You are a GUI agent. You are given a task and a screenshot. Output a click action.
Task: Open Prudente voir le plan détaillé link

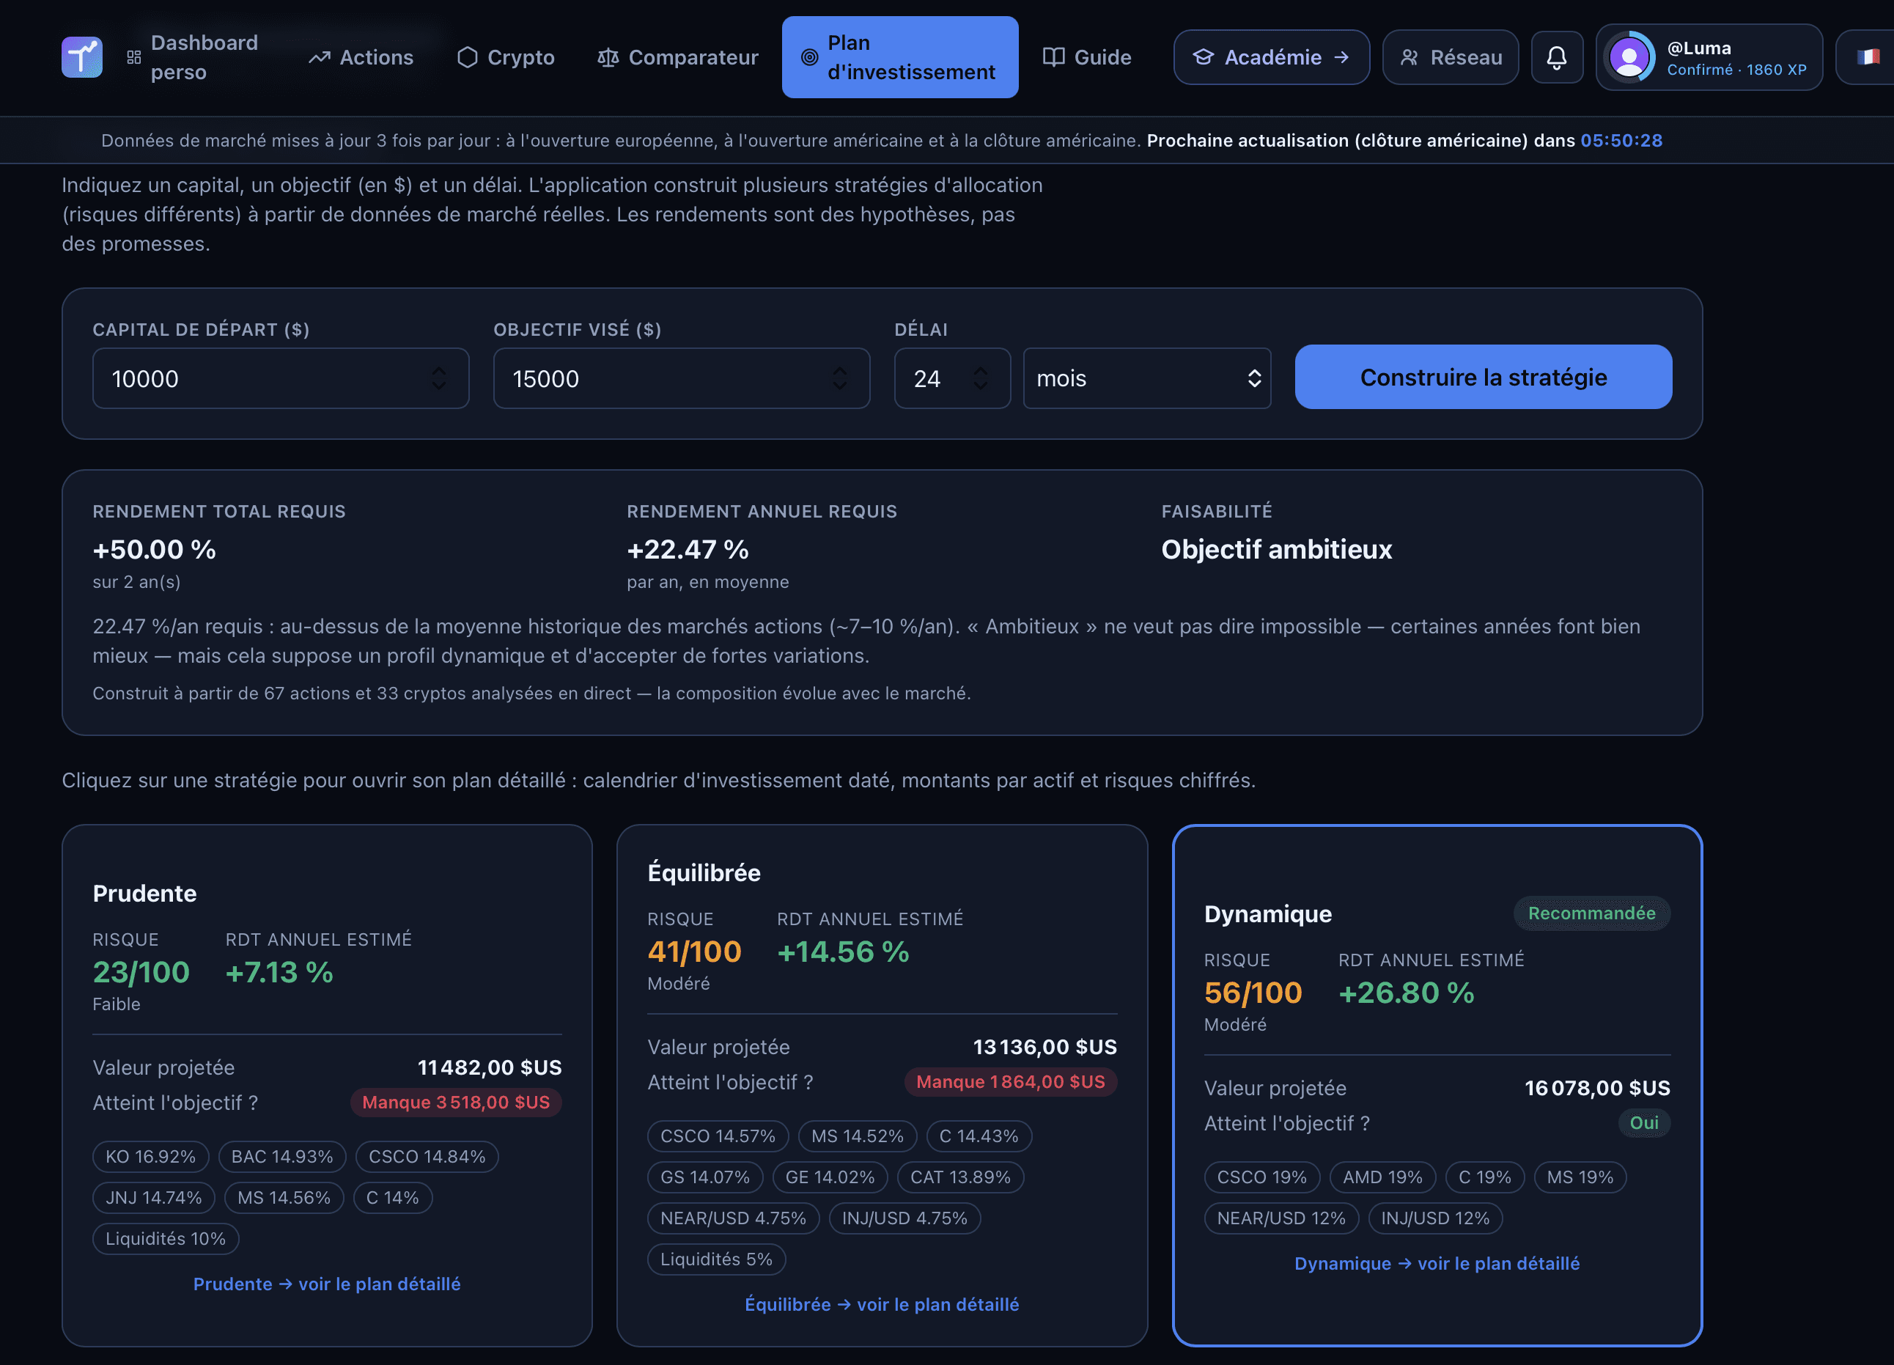pyautogui.click(x=326, y=1284)
